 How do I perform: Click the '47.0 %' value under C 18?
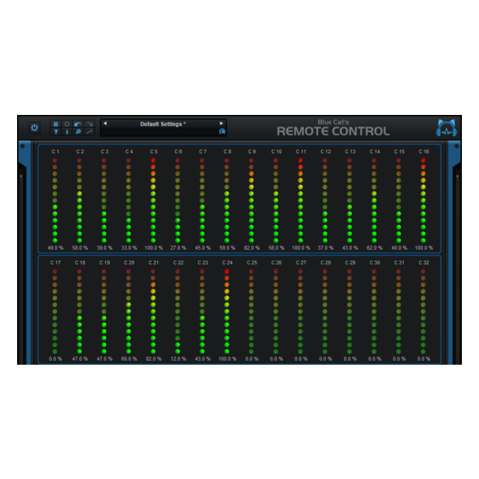coord(80,359)
